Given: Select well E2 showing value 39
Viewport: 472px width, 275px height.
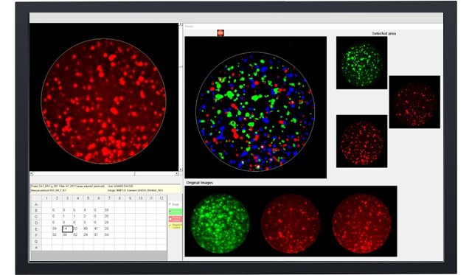Looking at the screenshot, I should click(57, 229).
